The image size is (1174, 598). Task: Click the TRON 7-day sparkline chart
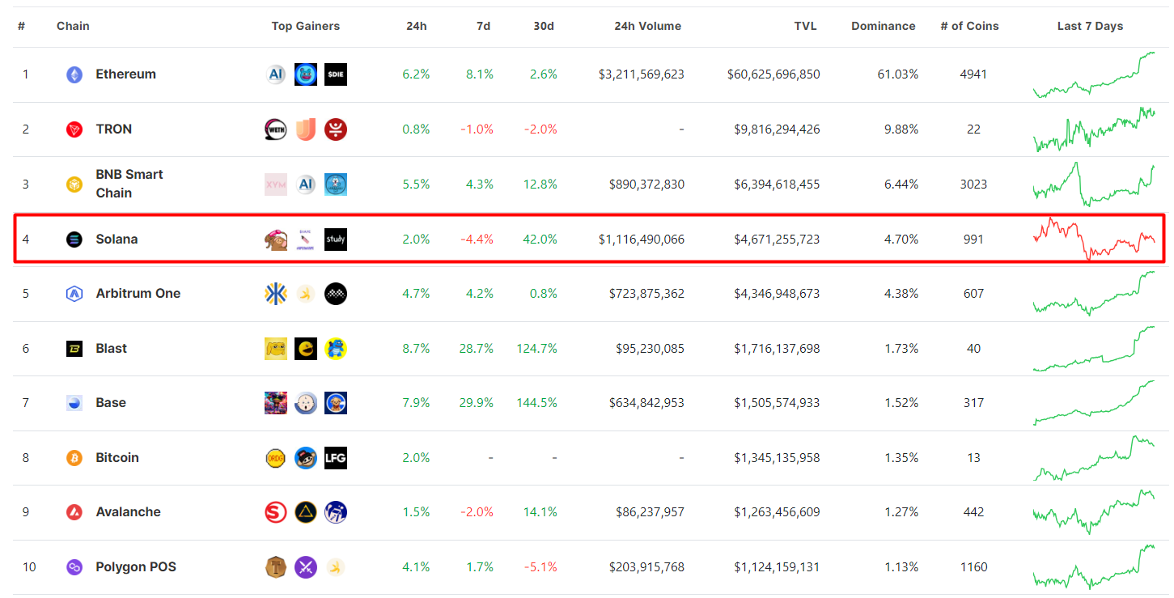[x=1094, y=129]
